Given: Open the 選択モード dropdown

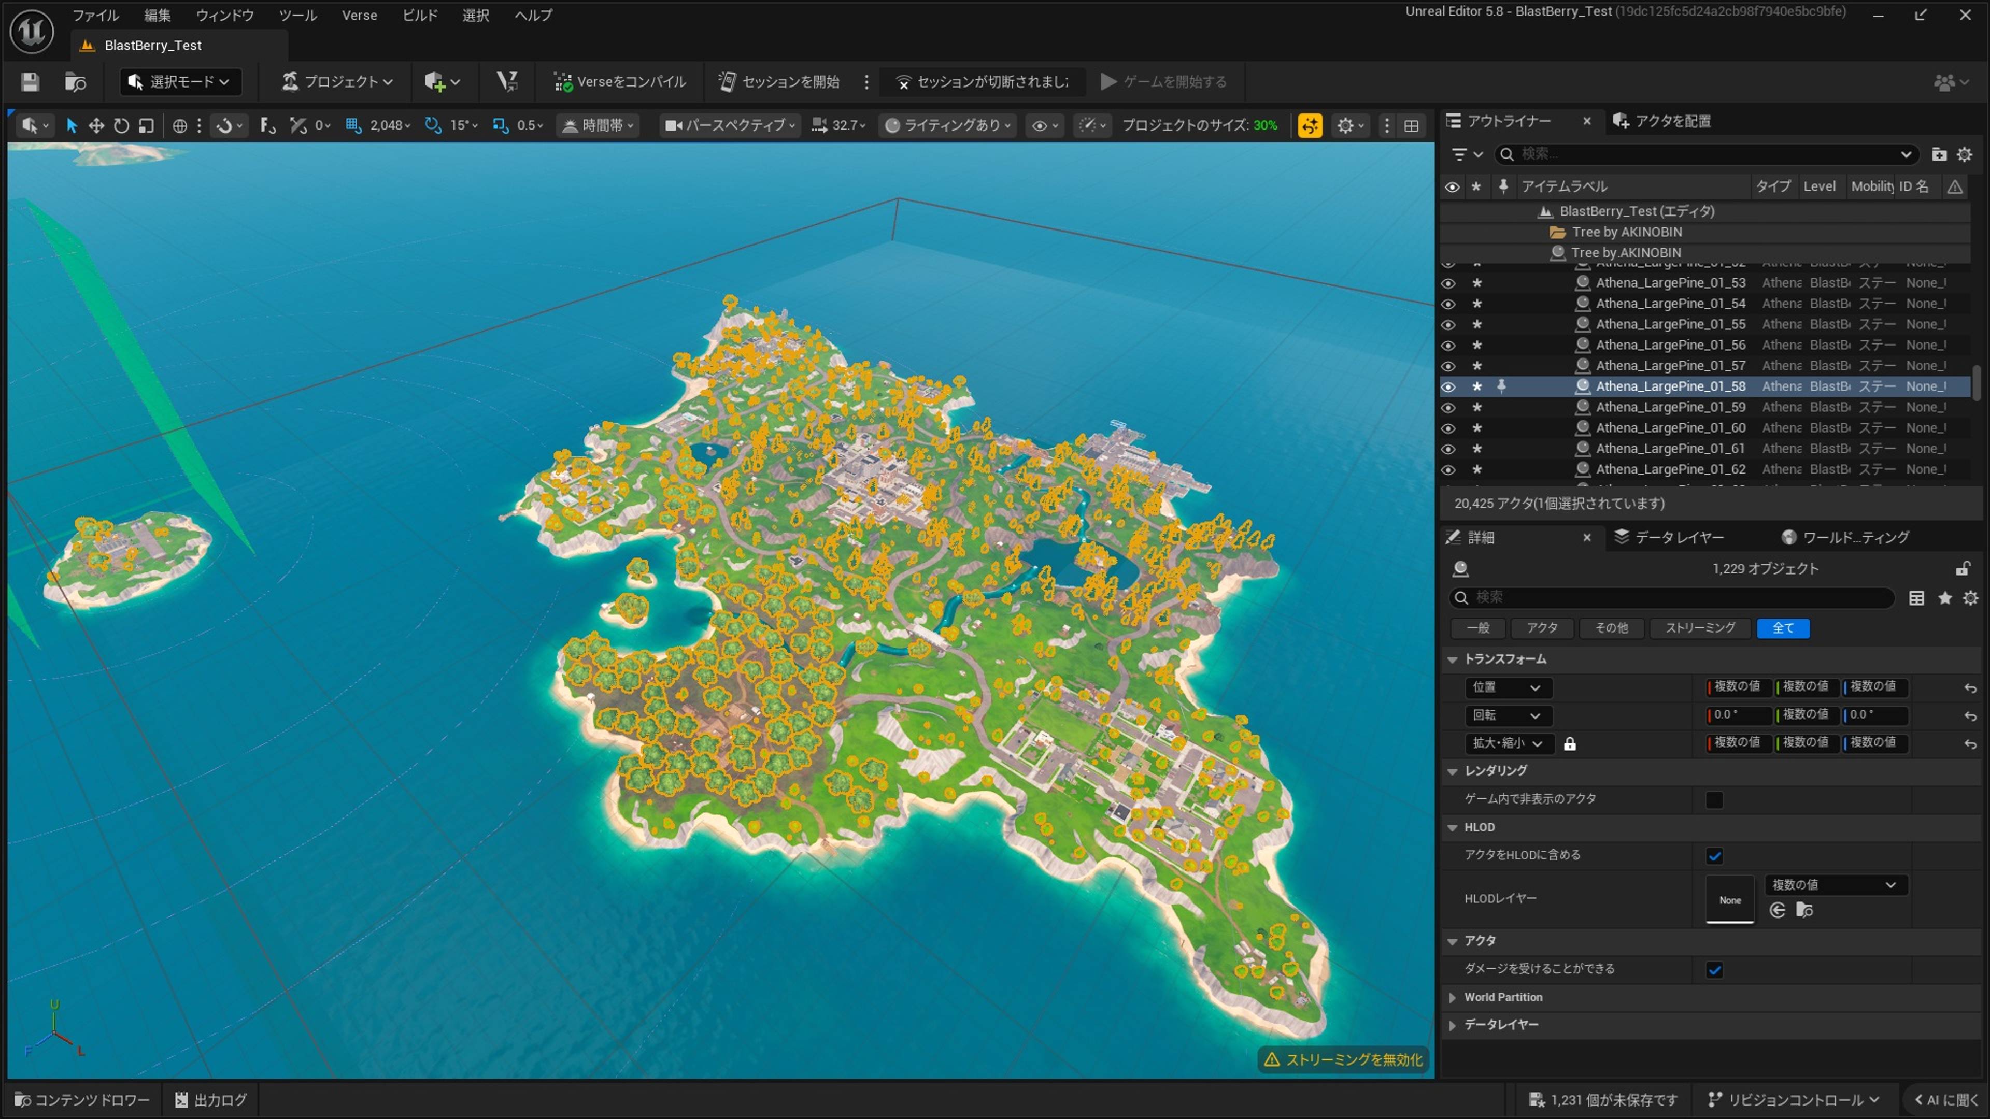Looking at the screenshot, I should click(180, 82).
